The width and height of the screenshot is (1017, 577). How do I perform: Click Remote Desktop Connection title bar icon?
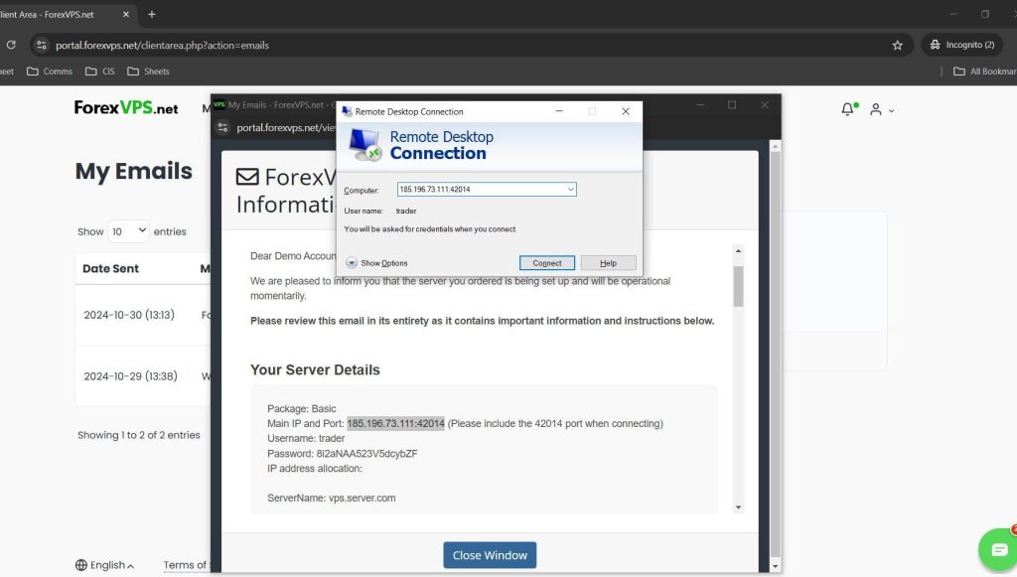click(x=347, y=111)
